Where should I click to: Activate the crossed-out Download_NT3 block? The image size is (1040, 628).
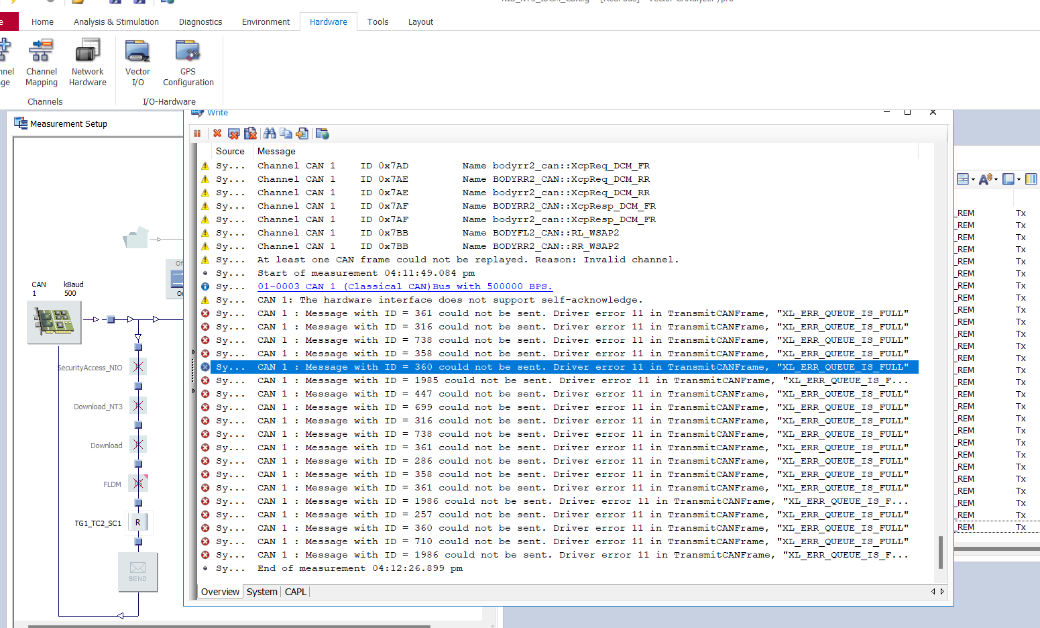click(139, 405)
